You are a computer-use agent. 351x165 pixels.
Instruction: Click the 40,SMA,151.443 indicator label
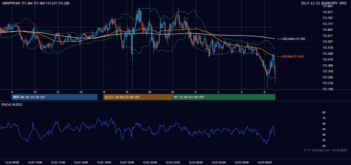click(x=291, y=56)
